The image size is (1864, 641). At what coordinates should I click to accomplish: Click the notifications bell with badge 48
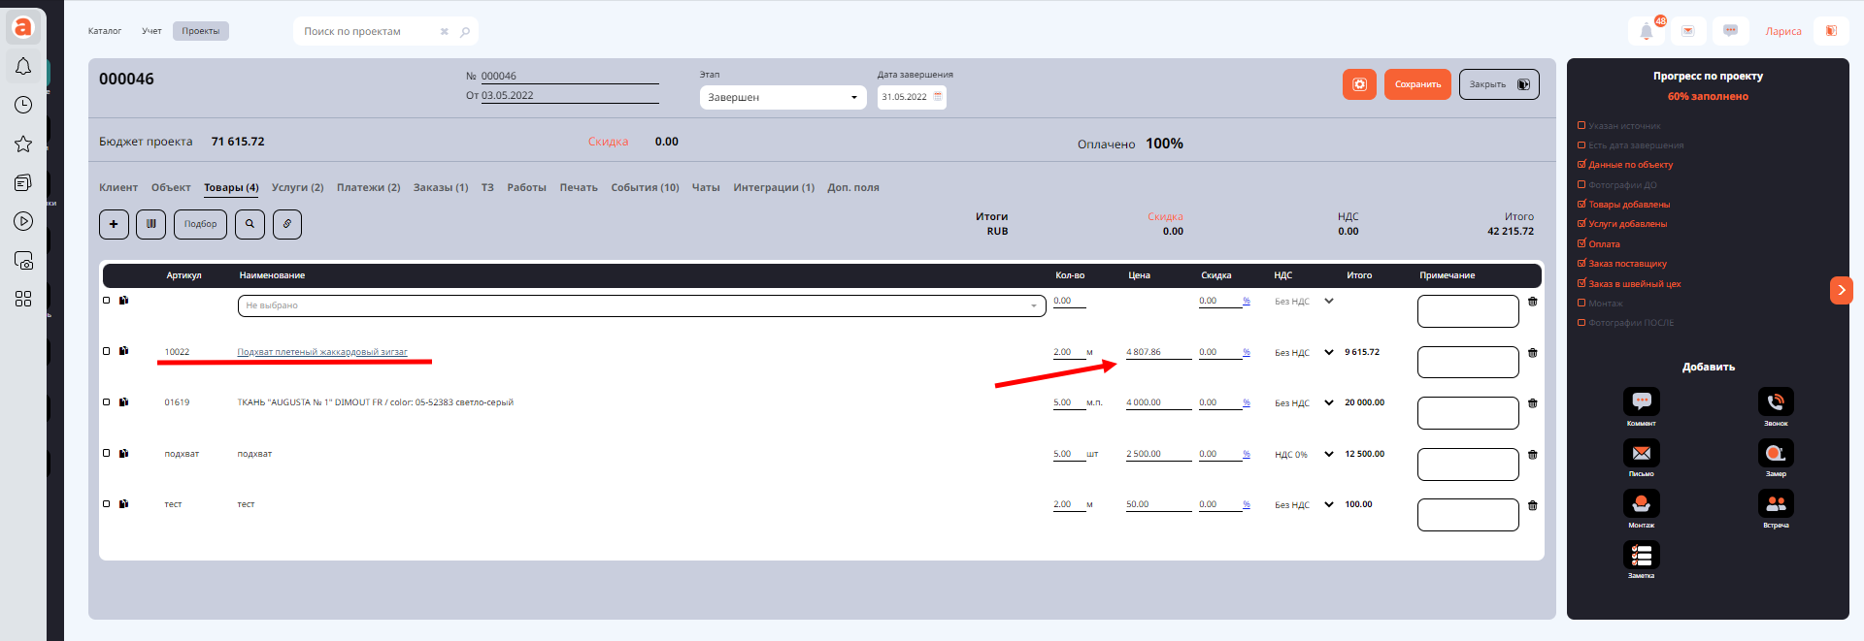[x=1647, y=31]
